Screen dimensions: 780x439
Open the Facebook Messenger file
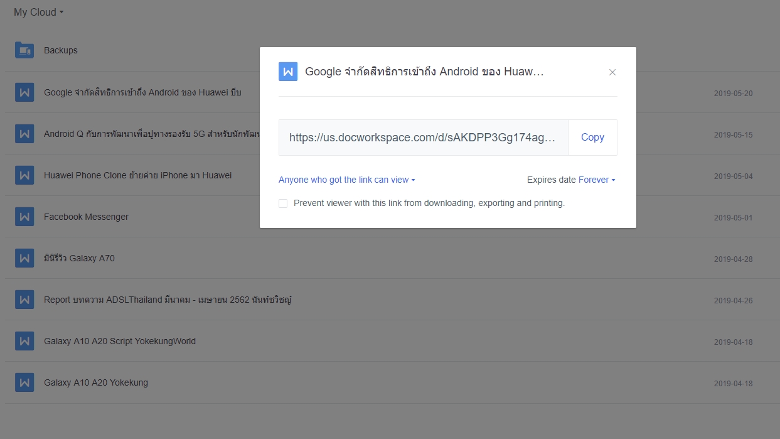(x=86, y=217)
